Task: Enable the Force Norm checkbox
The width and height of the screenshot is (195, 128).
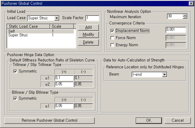Action: click(112, 38)
